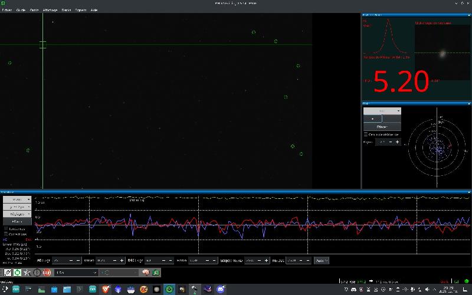
Task: Open the Réglages dropdown in graph panel
Action: 17,214
